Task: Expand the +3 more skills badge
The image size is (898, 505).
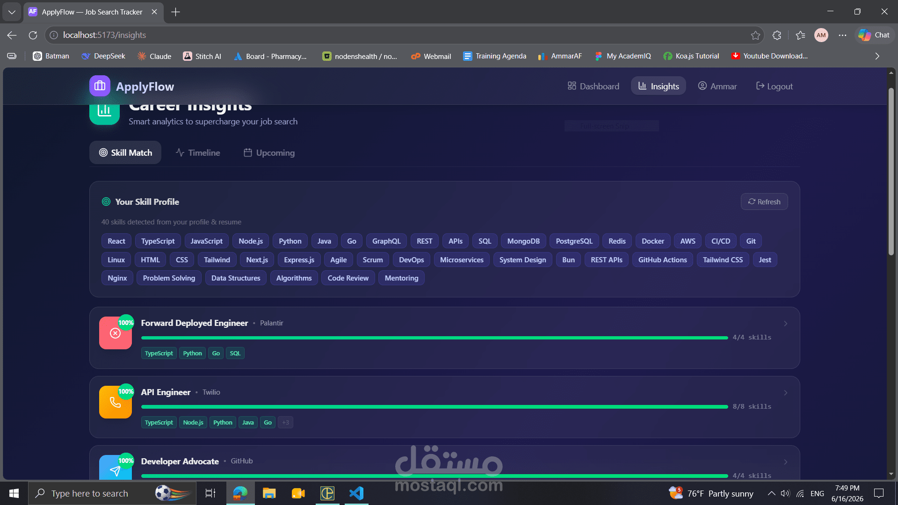Action: click(285, 422)
